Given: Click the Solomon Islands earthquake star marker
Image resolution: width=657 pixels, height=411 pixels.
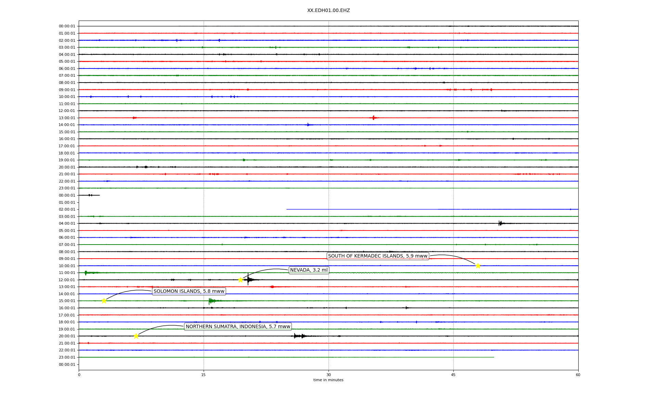Looking at the screenshot, I should (x=104, y=301).
